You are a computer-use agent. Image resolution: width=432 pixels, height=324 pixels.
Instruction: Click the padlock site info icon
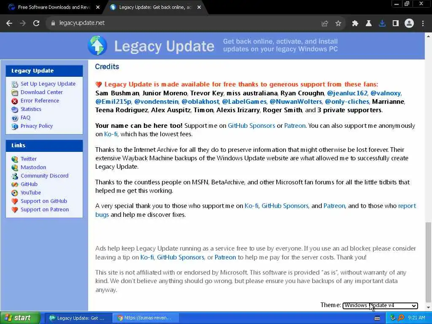click(53, 23)
